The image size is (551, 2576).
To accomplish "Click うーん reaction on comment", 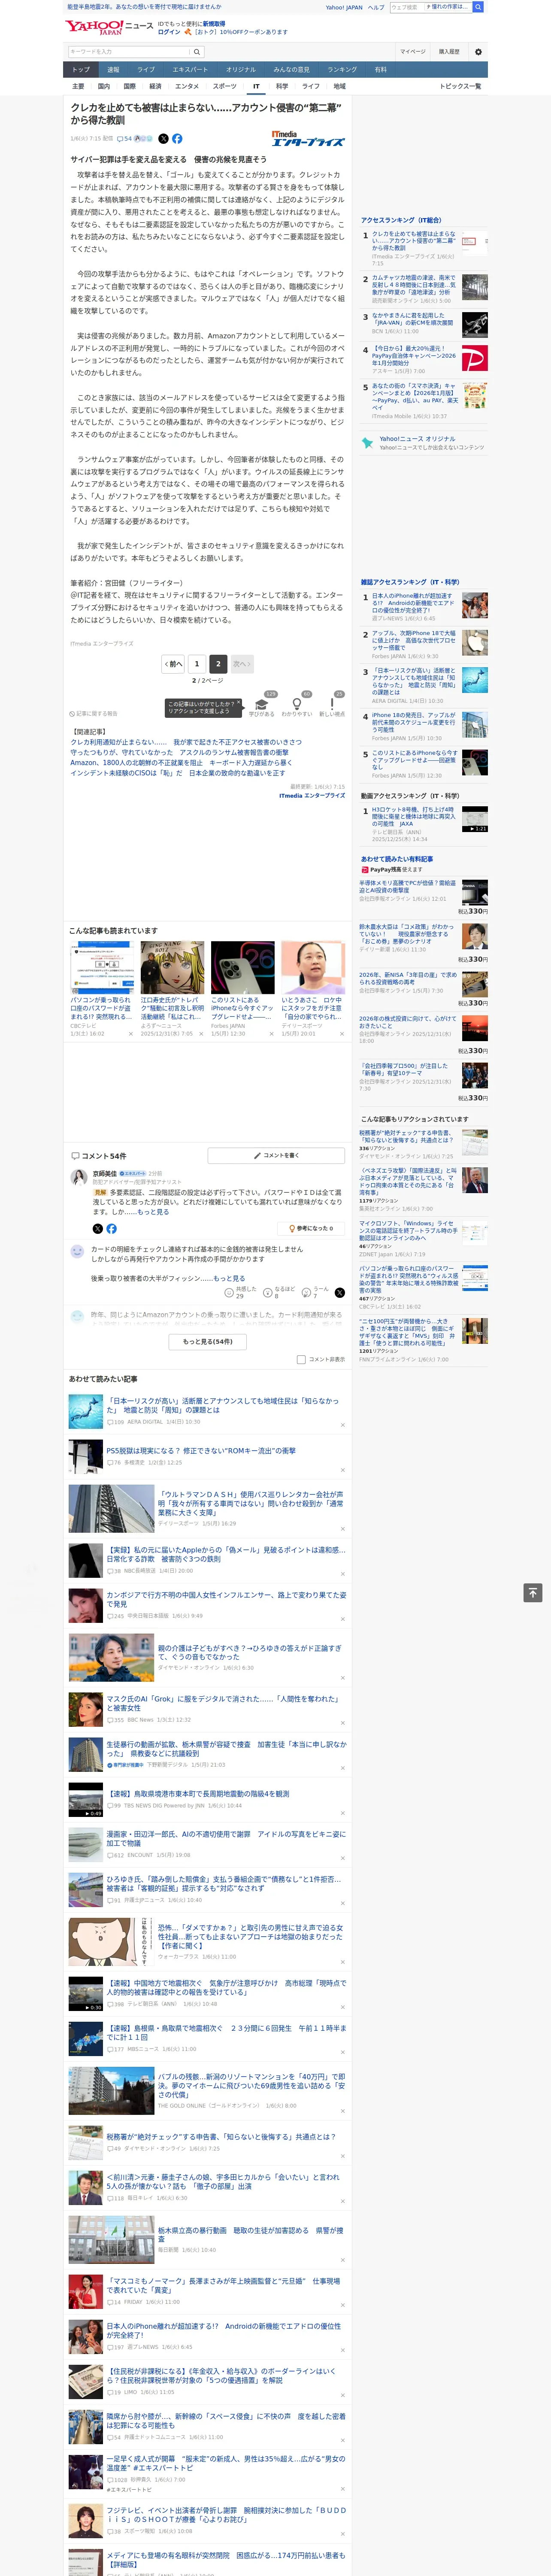I will point(316,1293).
